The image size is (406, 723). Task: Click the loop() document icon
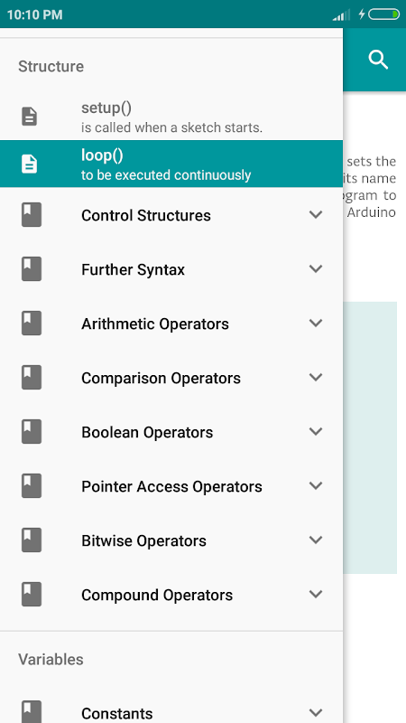(30, 164)
